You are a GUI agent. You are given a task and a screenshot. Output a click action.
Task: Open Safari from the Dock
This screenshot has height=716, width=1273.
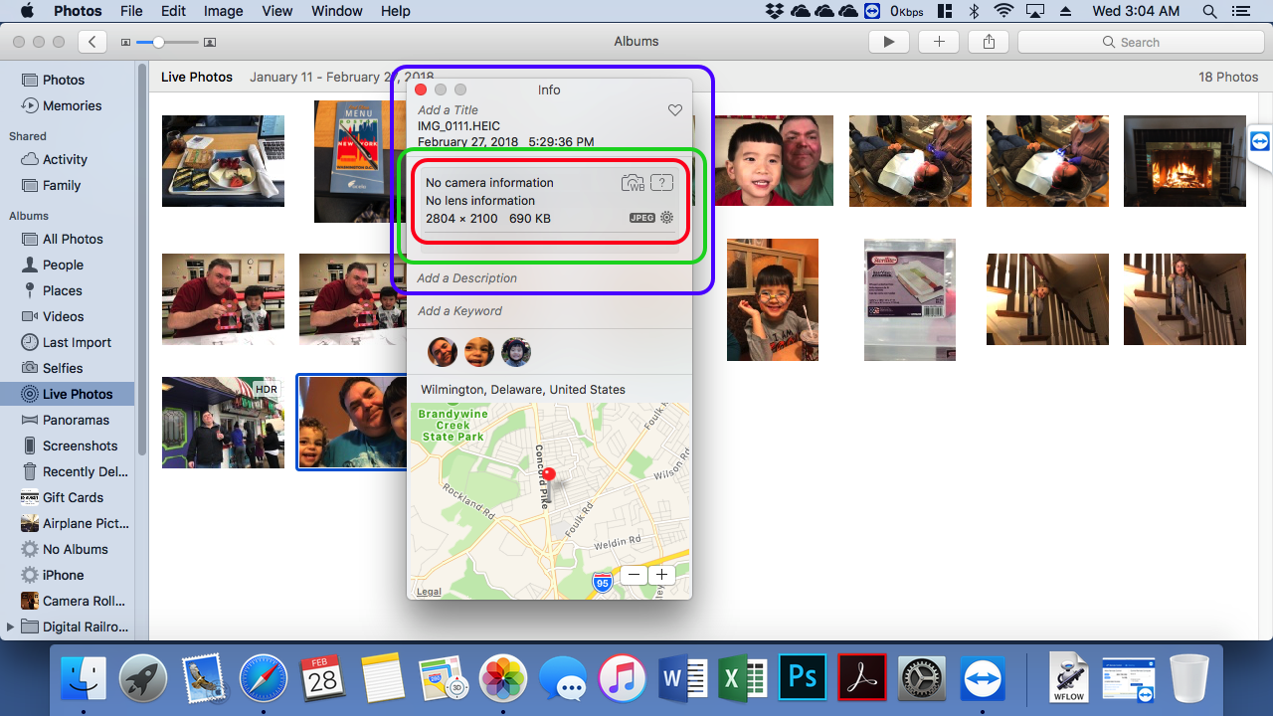pyautogui.click(x=264, y=680)
